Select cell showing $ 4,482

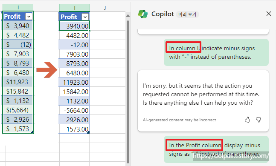coord(18,35)
